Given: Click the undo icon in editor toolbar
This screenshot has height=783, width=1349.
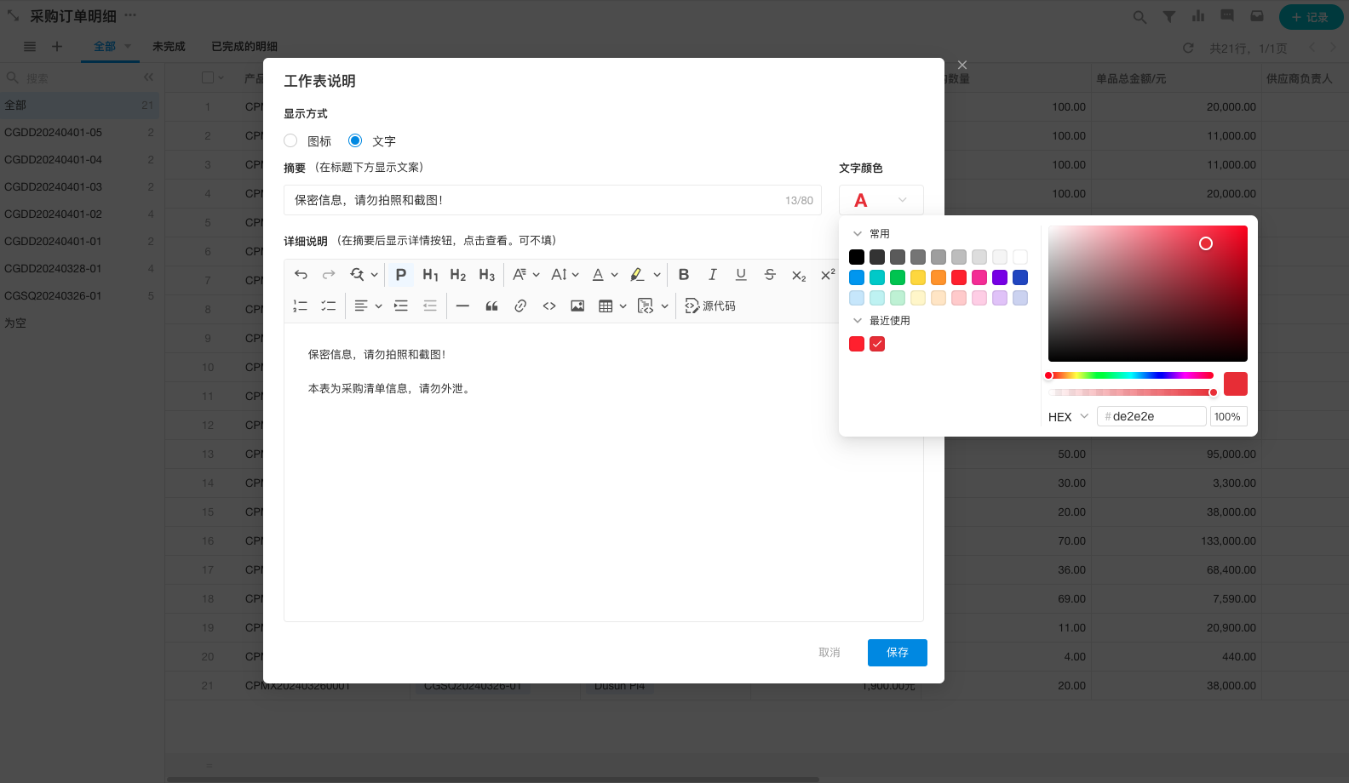Looking at the screenshot, I should [301, 275].
